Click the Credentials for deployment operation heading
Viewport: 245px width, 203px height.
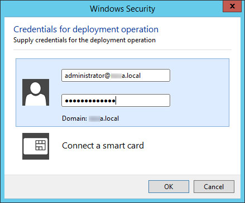[86, 29]
